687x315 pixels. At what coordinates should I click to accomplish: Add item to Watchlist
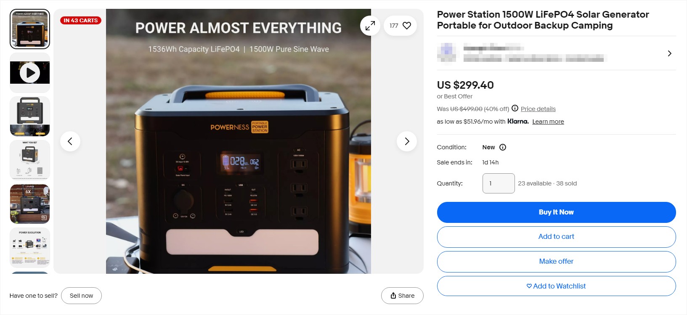(556, 286)
